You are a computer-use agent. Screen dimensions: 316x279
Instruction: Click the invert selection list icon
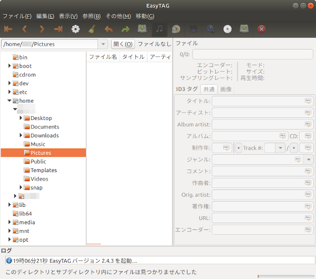193,29
